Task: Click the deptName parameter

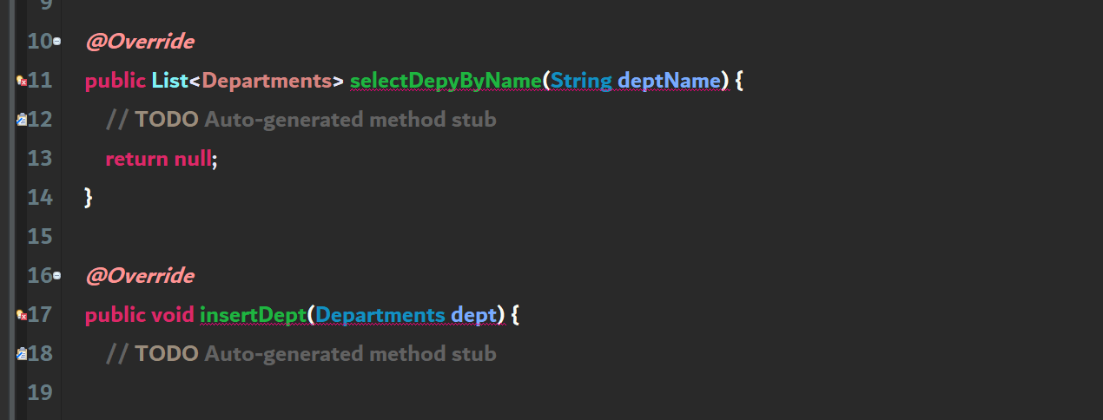Action: (x=669, y=81)
